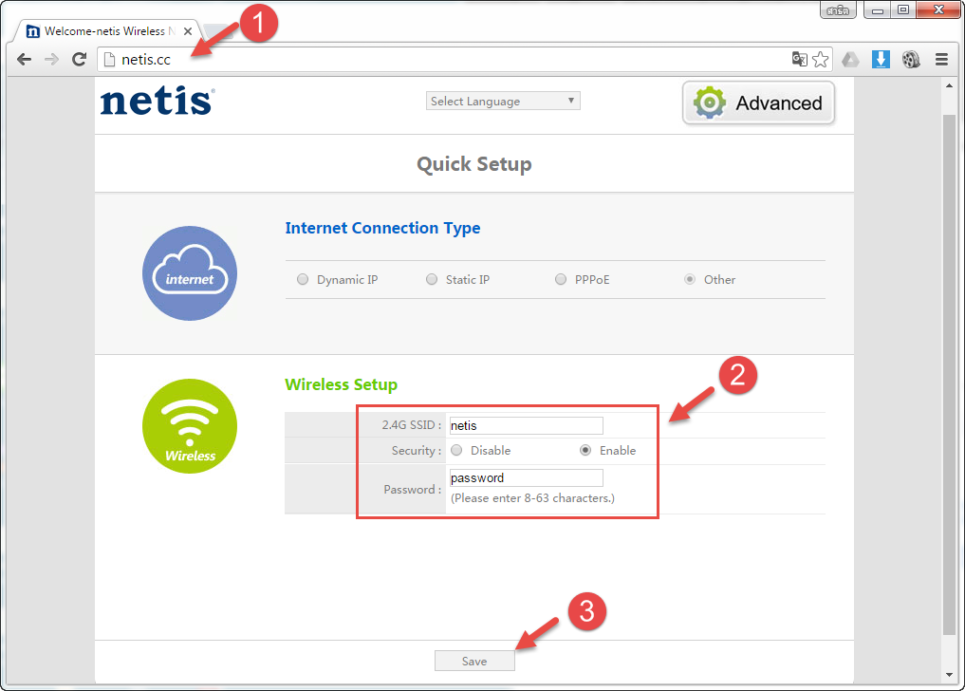Select Dynamic IP connection type
This screenshot has height=691, width=965.
pos(302,280)
